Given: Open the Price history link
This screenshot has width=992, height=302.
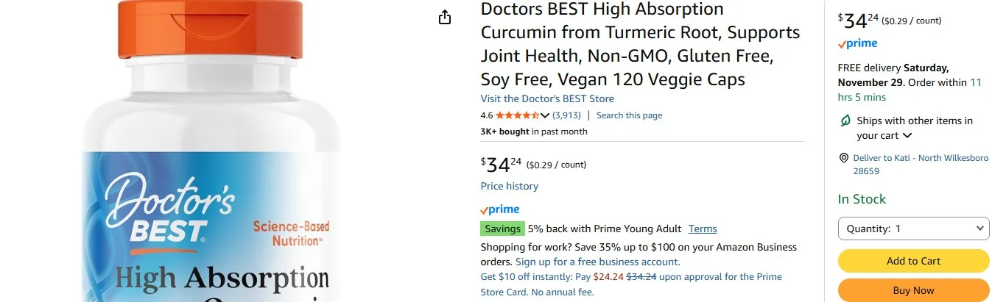Looking at the screenshot, I should click(509, 186).
